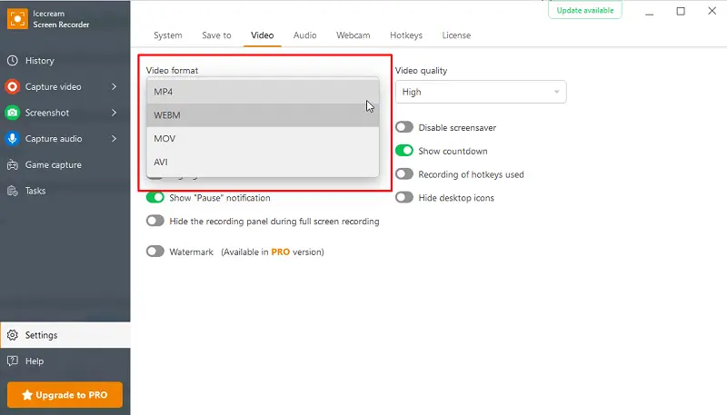Select the Video tab

(263, 35)
